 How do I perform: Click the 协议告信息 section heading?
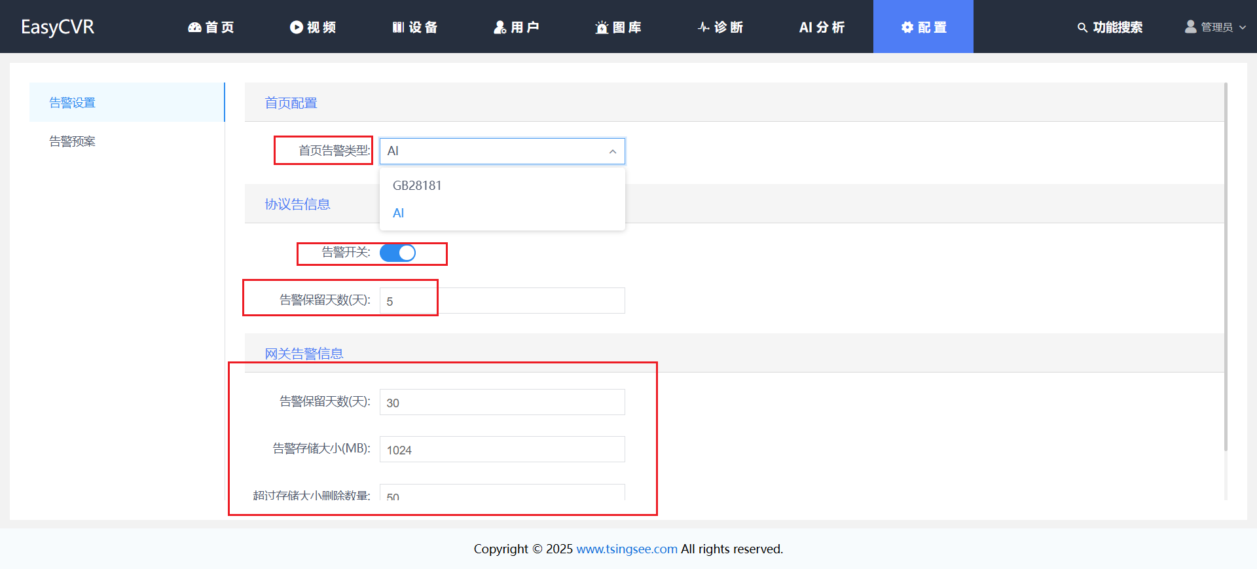(x=297, y=204)
